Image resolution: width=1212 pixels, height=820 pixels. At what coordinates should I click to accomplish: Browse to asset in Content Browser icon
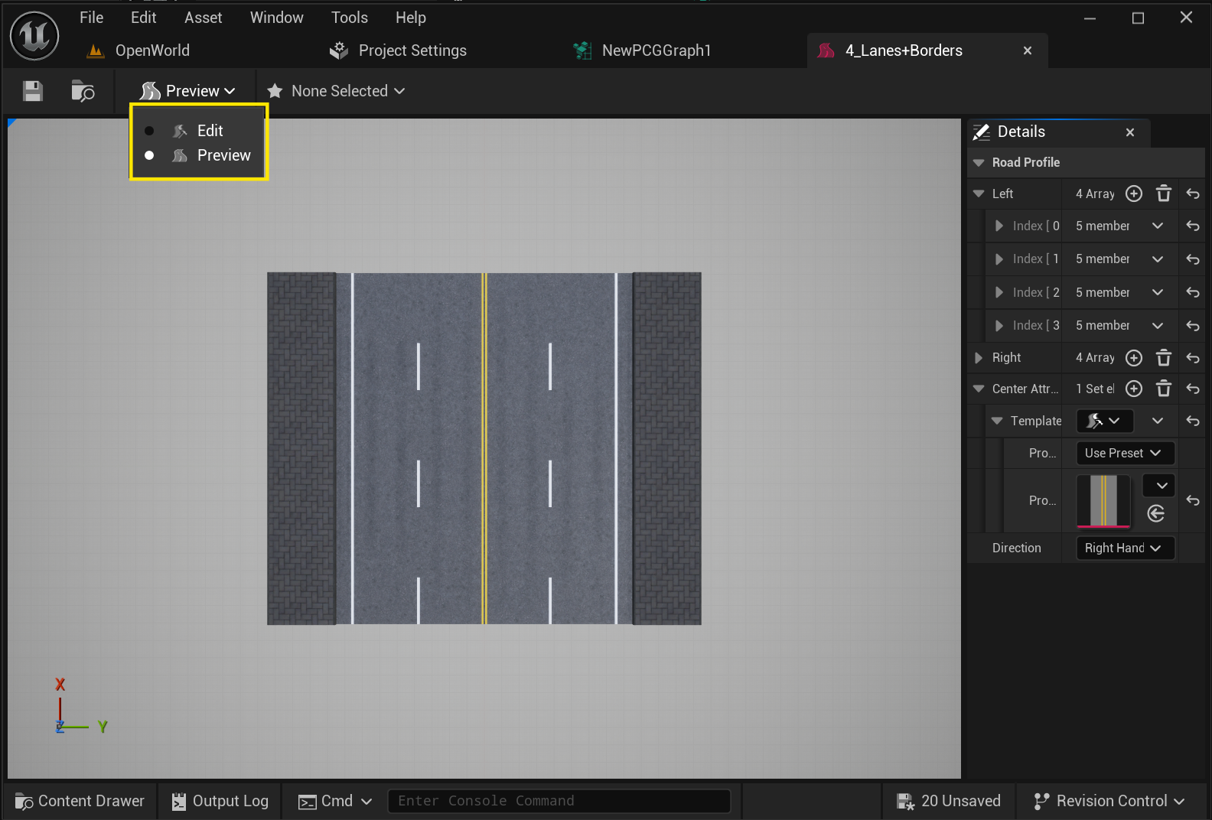point(83,91)
